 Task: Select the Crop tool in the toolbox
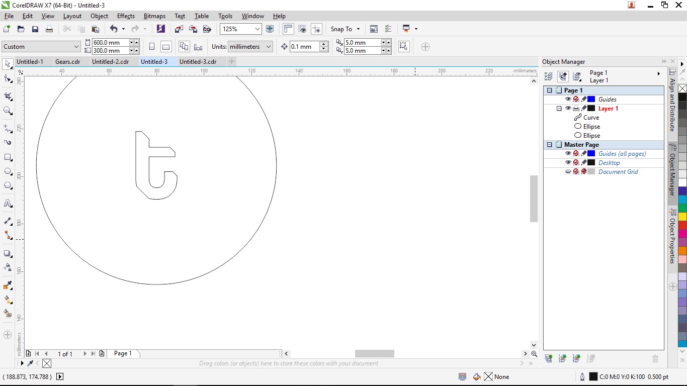(8, 96)
